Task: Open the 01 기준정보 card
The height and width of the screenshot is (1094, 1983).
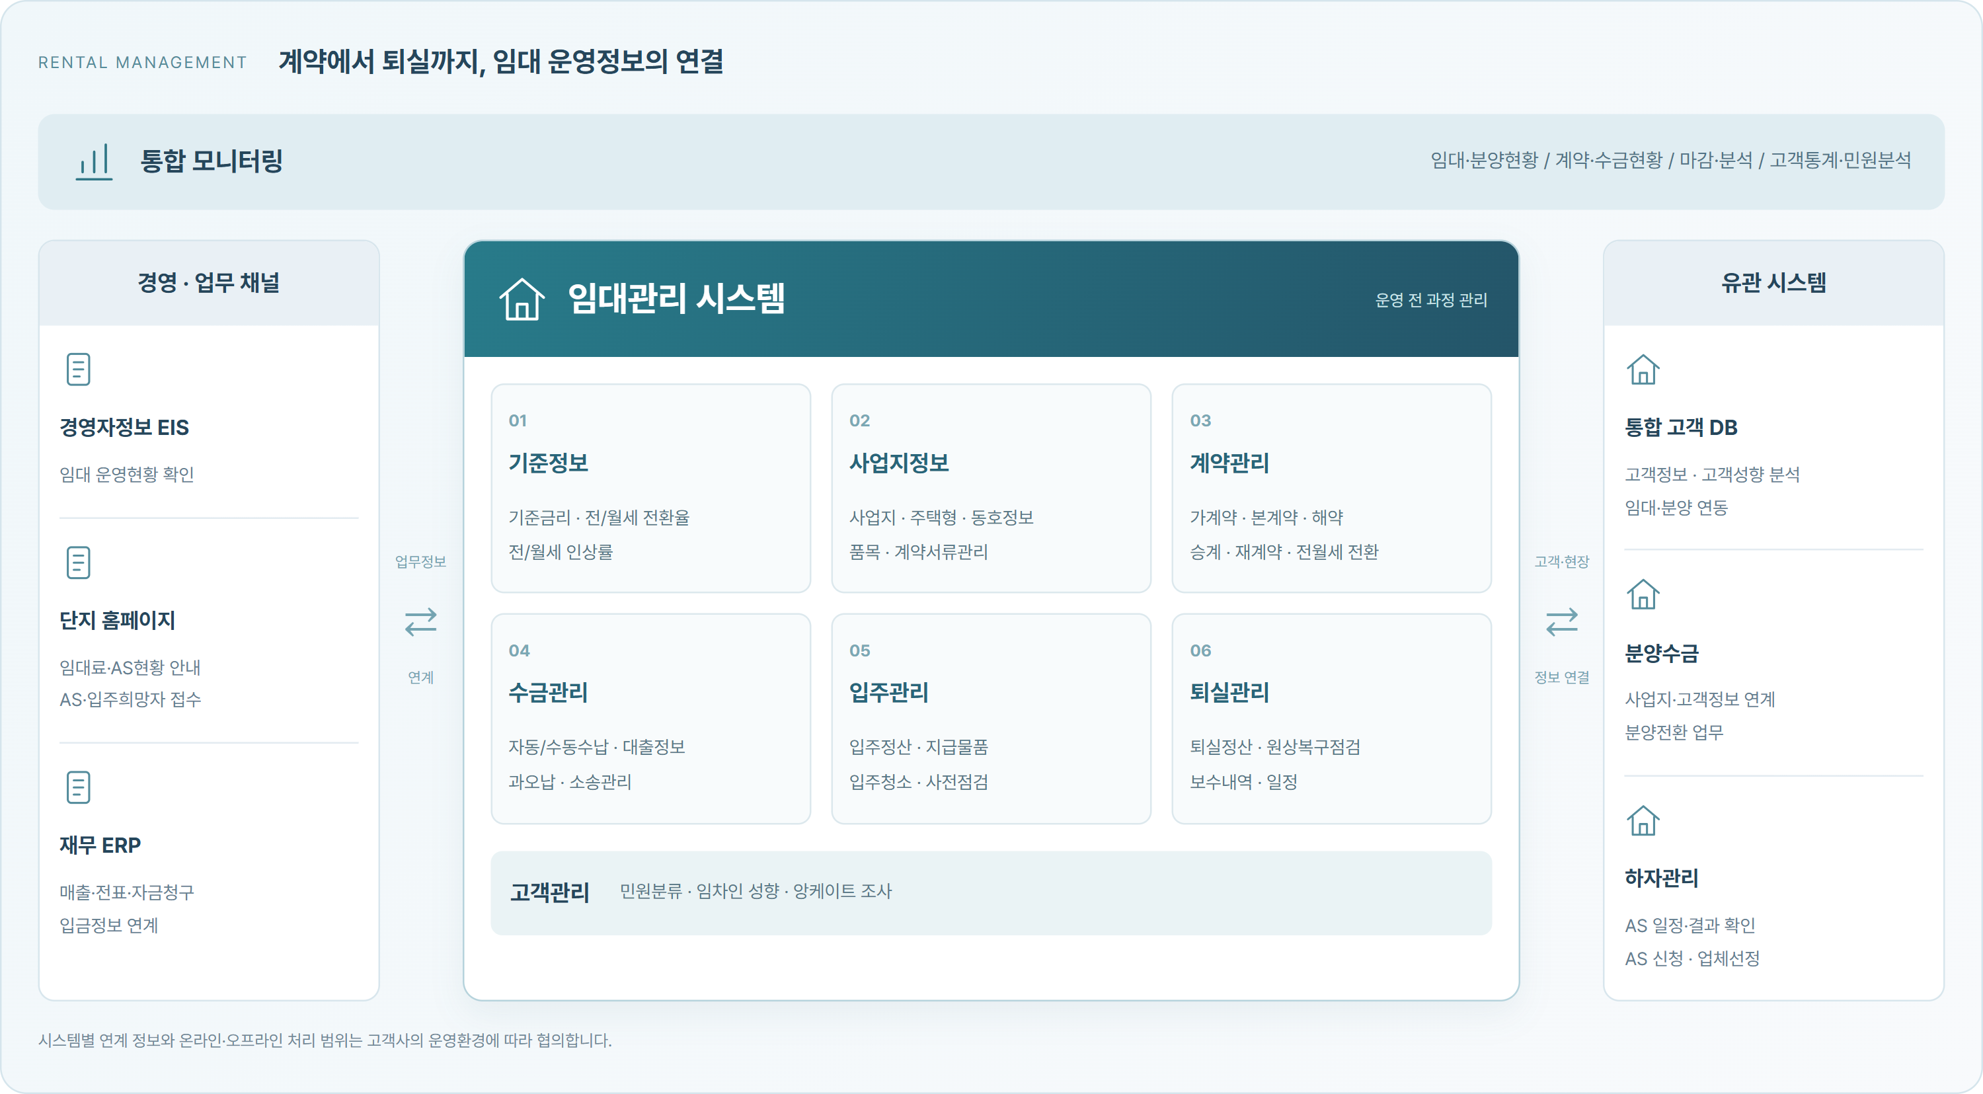Action: [x=650, y=488]
